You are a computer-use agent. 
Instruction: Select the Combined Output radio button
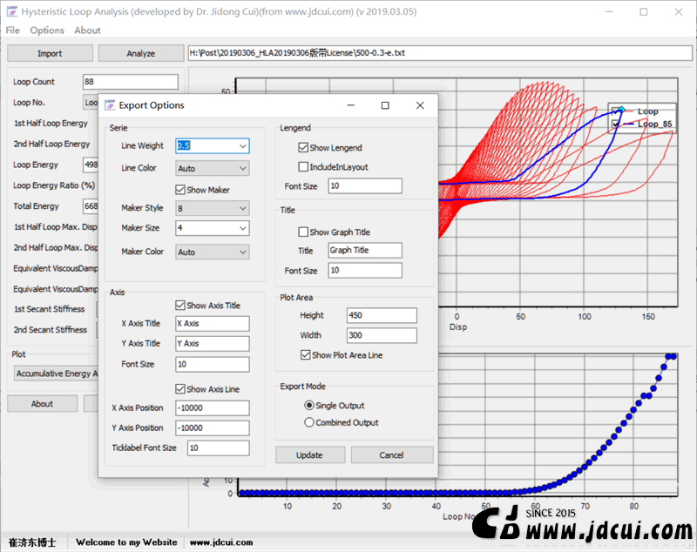(x=309, y=422)
